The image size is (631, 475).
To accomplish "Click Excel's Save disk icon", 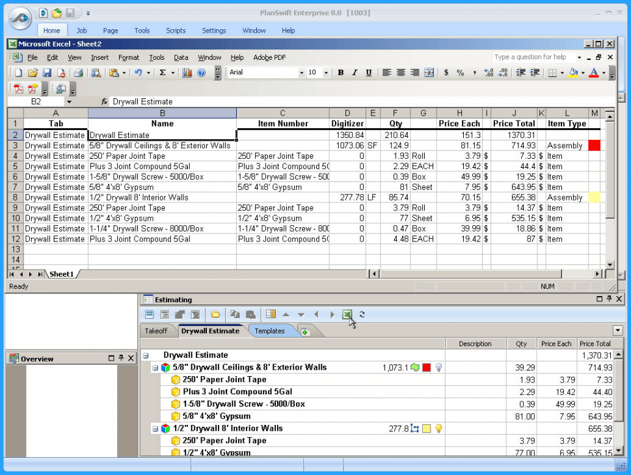I will (x=47, y=72).
